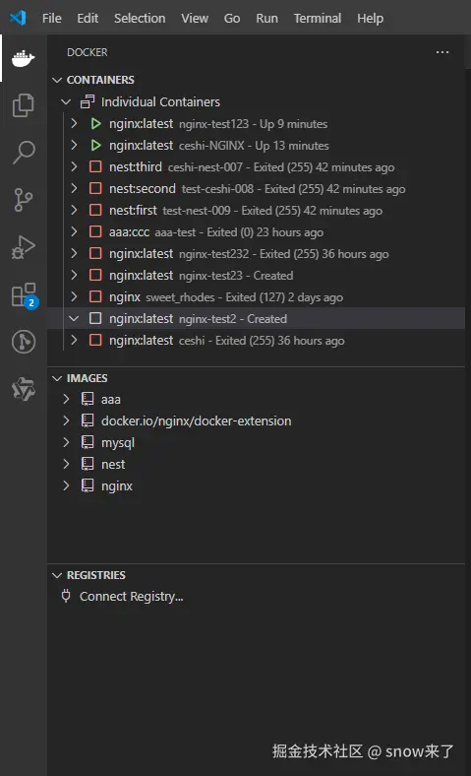The height and width of the screenshot is (776, 471).
Task: Collapse the CONTAINERS section
Action: [x=57, y=80]
